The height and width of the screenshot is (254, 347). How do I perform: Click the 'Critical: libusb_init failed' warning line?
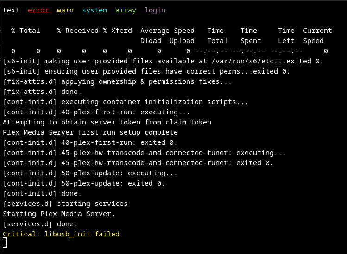coord(61,234)
